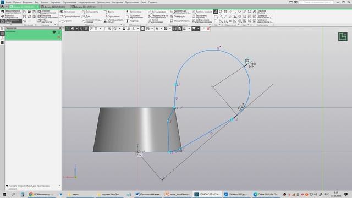Click the red X cancel icon
The image size is (352, 198).
(208, 29)
